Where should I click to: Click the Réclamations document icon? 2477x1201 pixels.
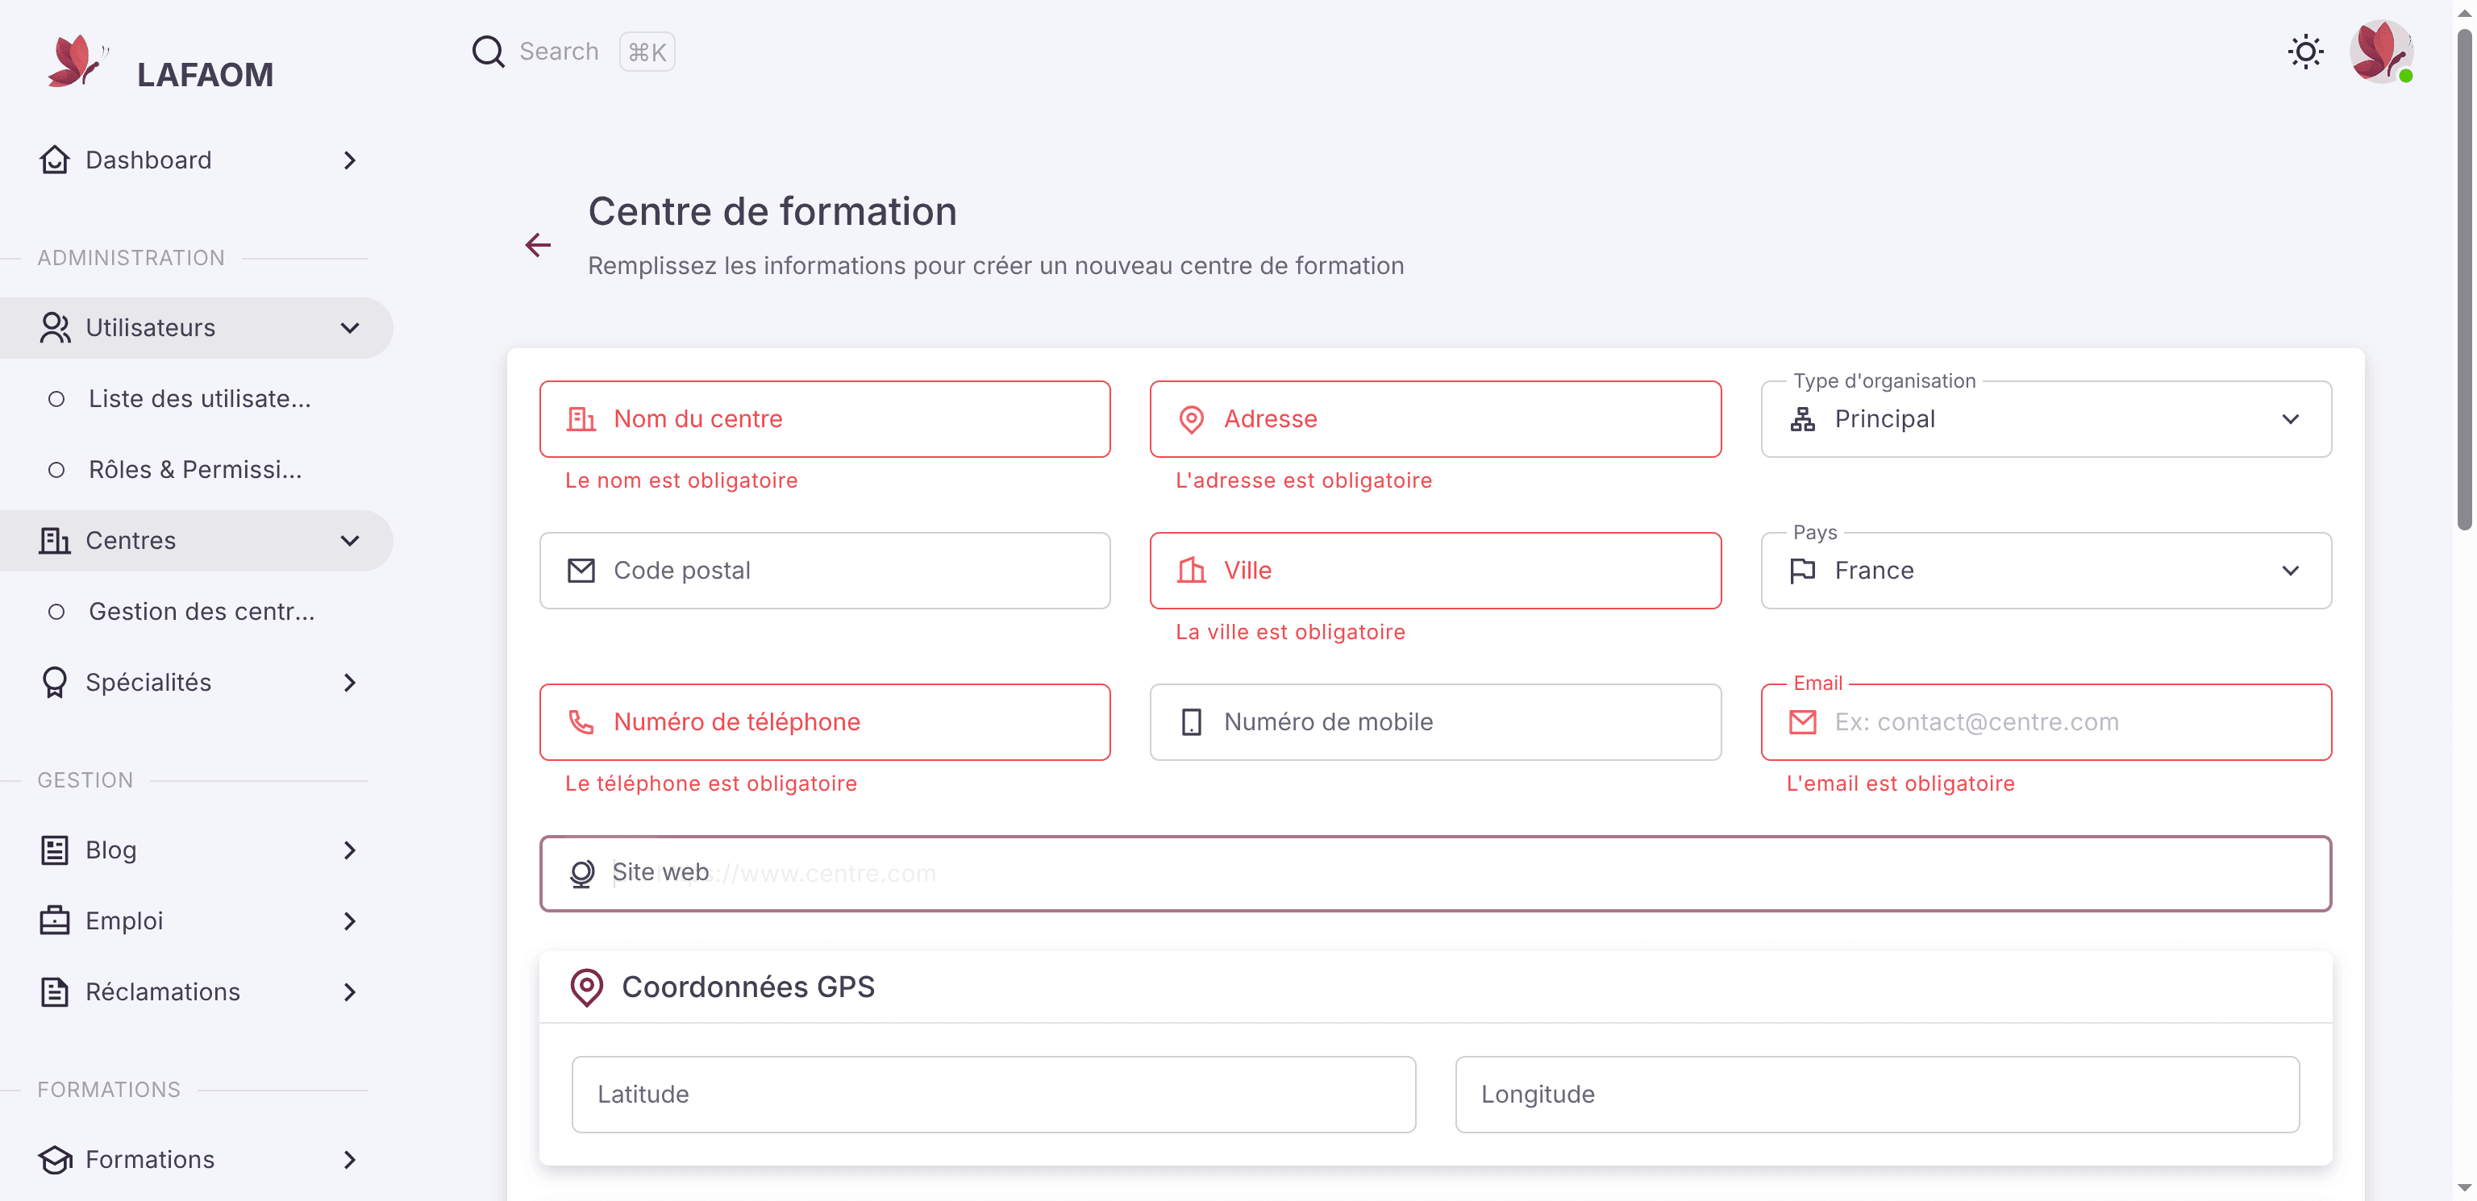[x=55, y=992]
